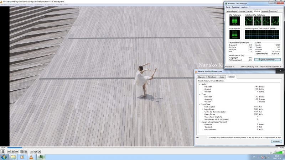Open the Medien menu in VLC
The image size is (285, 160).
pos(4,5)
